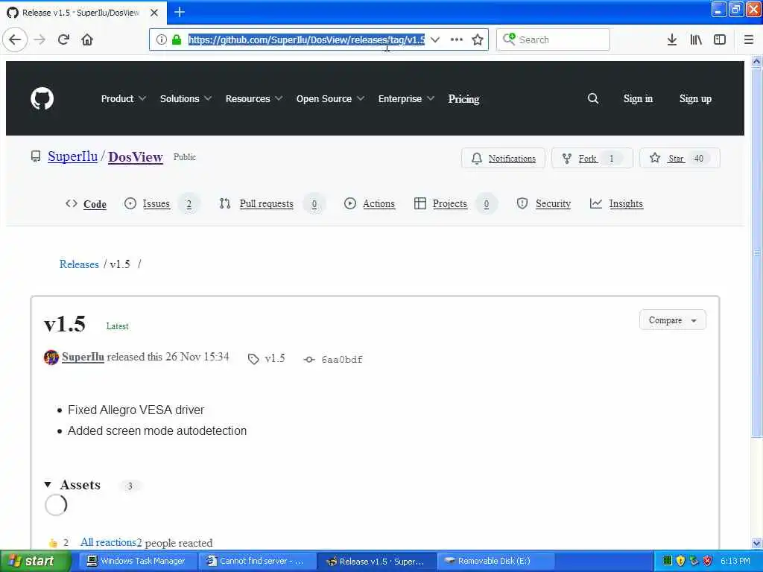Click the yellow security shield tray icon

coord(681,561)
